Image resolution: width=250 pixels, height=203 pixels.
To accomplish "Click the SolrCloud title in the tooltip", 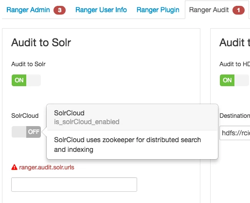I will (69, 113).
